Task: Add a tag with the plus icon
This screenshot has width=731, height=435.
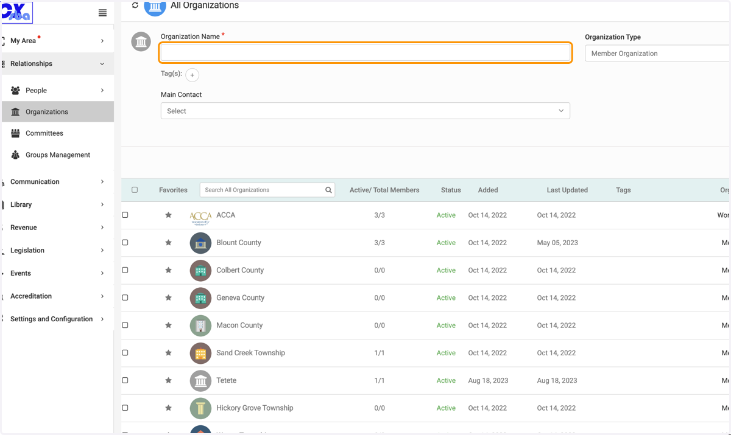Action: coord(192,75)
